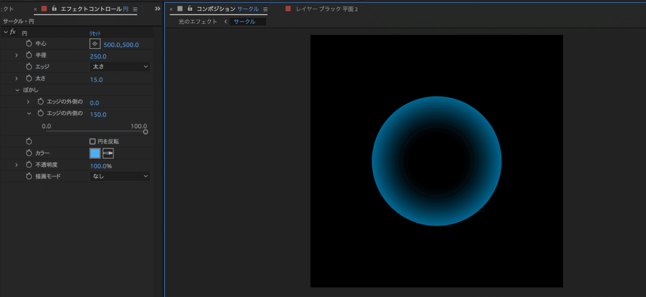Pick a color with the カラー eyedropper
This screenshot has height=297, width=646.
(108, 153)
